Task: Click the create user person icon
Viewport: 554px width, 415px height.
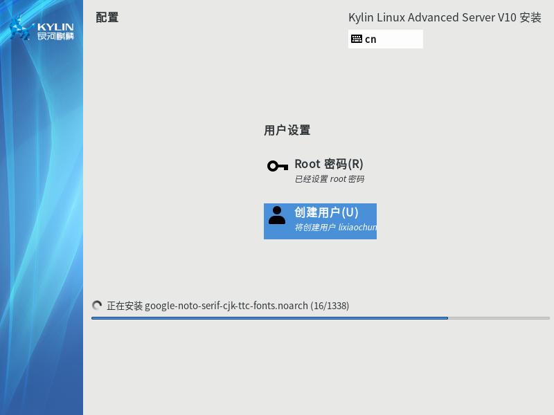Action: point(277,216)
